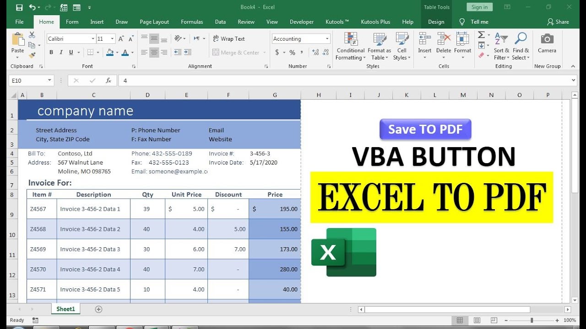Screen dimensions: 586x329
Task: Click the AutoSum sigma icon
Action: coord(481,35)
